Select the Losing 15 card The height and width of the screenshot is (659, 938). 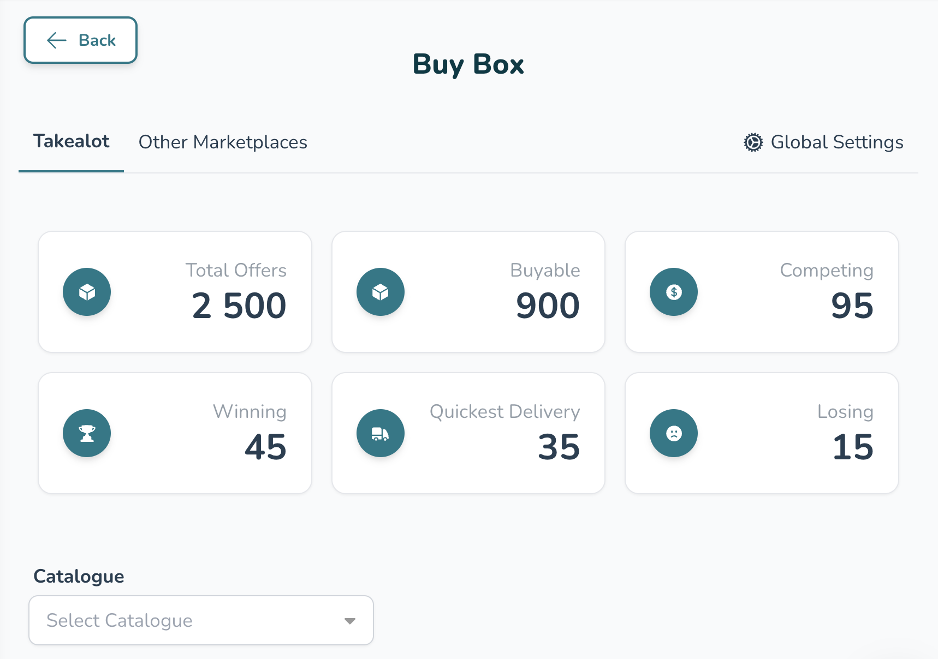(x=762, y=433)
